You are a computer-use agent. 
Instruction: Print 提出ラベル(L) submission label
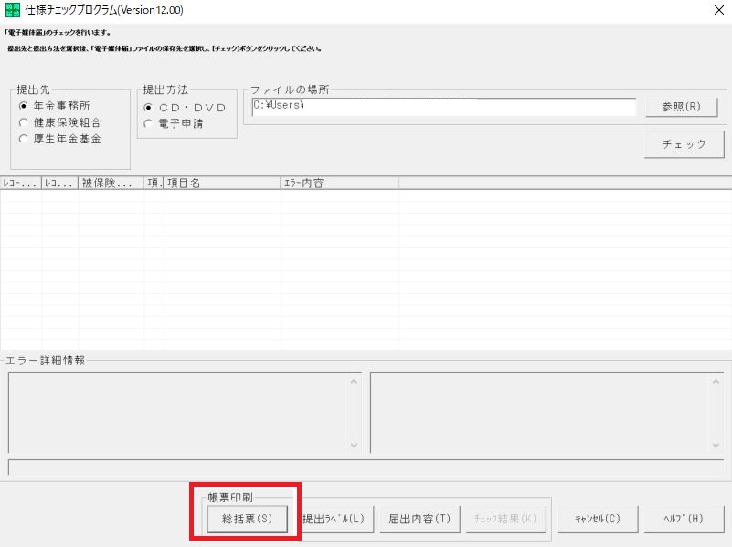click(334, 519)
